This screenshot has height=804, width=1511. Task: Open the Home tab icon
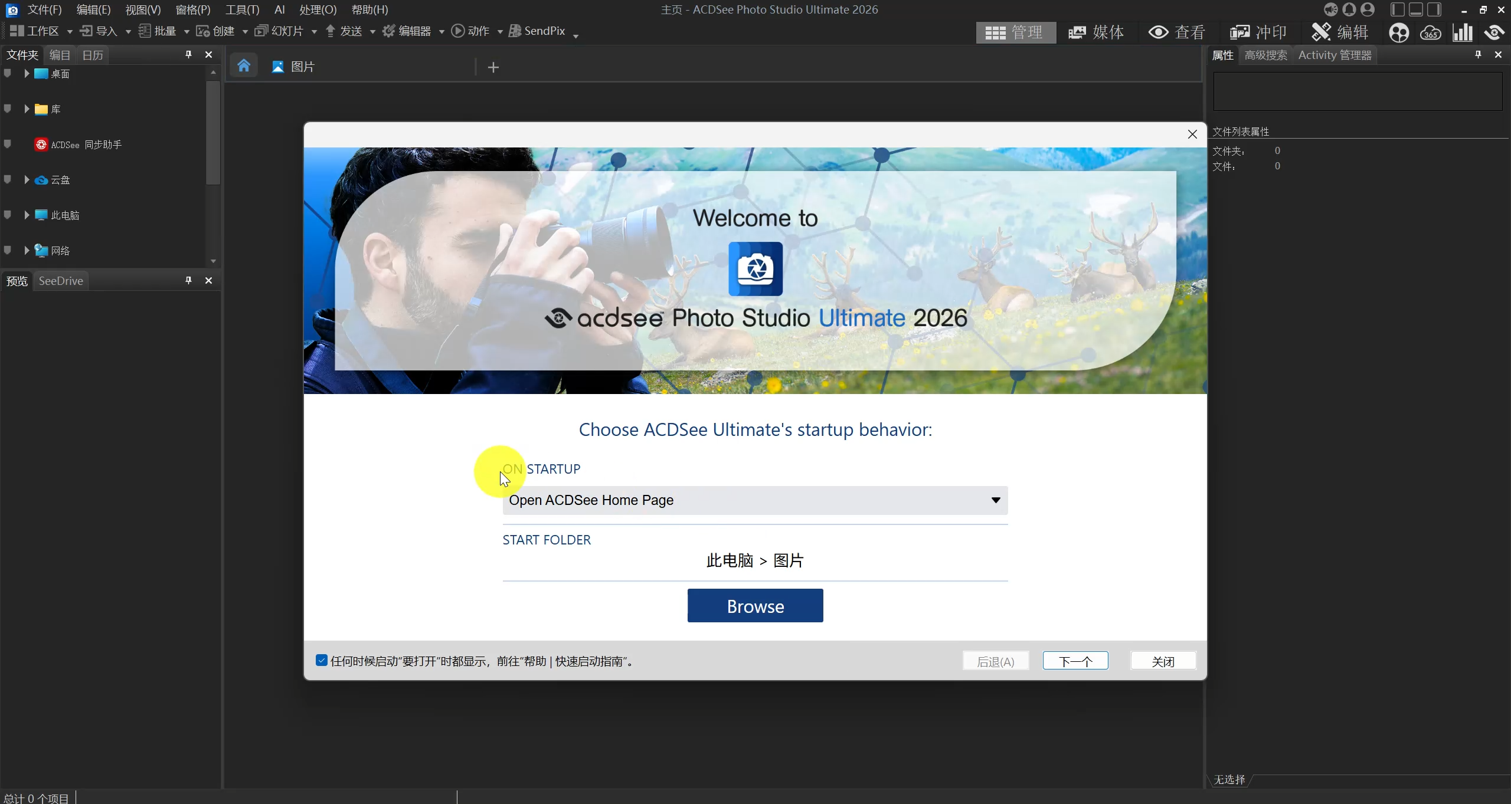click(244, 66)
